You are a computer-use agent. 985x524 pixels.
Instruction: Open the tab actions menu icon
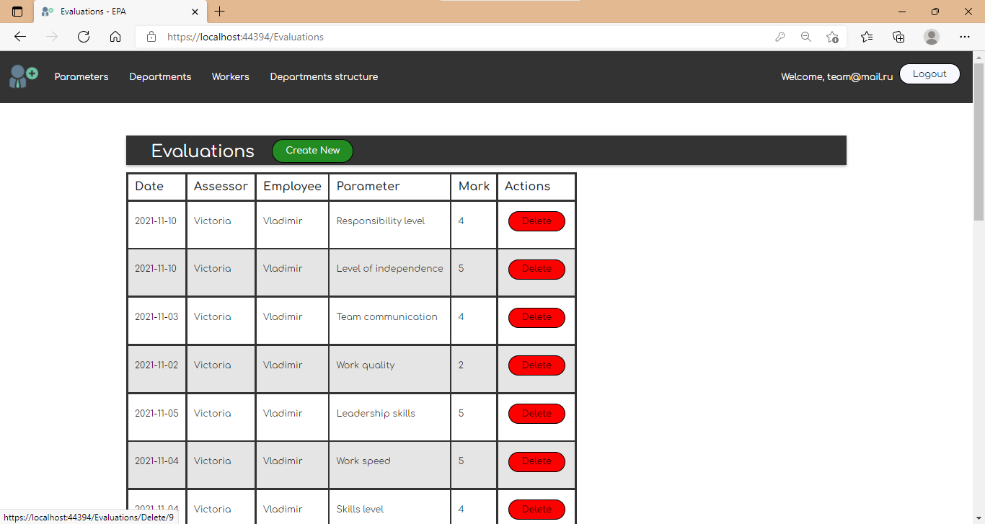(x=17, y=12)
